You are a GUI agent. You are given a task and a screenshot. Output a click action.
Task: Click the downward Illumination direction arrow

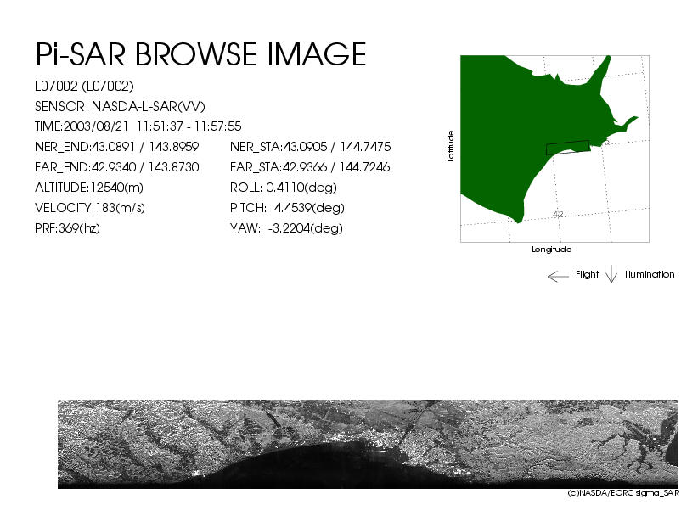pos(611,274)
